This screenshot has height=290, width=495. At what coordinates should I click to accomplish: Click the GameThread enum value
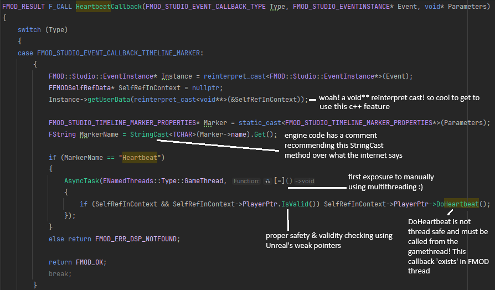(x=204, y=181)
